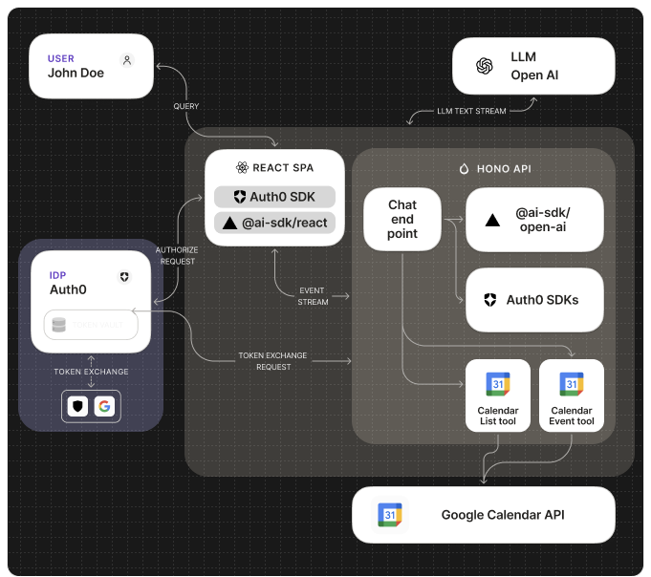Click the OpenAI logo in the LLM box
The width and height of the screenshot is (651, 577).
pos(484,66)
